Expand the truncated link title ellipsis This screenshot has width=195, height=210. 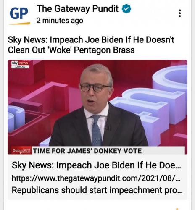click(178, 168)
